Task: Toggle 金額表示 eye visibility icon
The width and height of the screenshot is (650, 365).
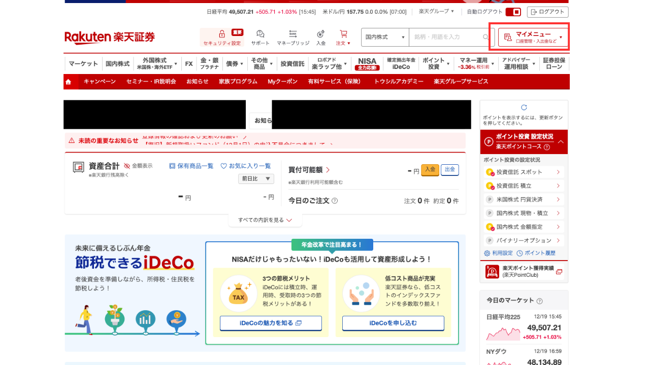Action: point(127,166)
